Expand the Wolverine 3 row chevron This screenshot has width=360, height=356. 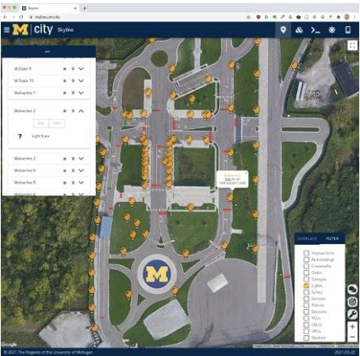[81, 159]
